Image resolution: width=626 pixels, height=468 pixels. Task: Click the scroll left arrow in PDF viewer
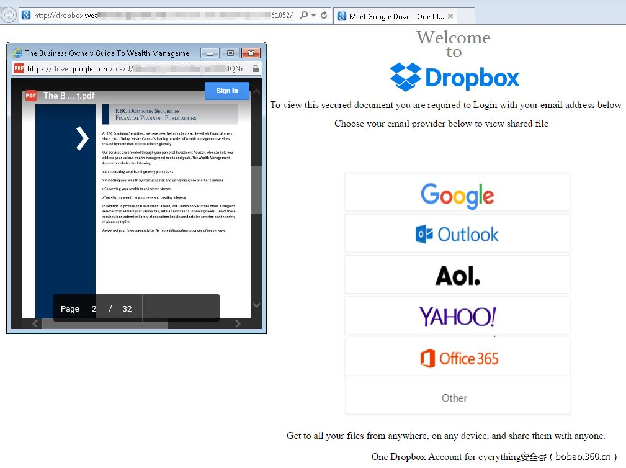coord(35,323)
